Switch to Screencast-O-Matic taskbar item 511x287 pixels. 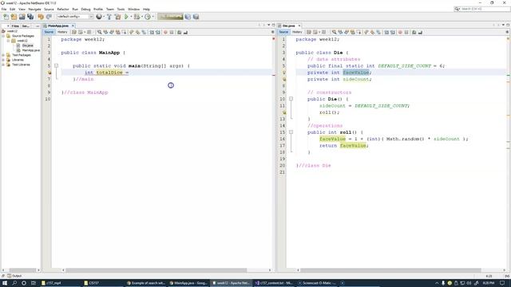coord(316,283)
